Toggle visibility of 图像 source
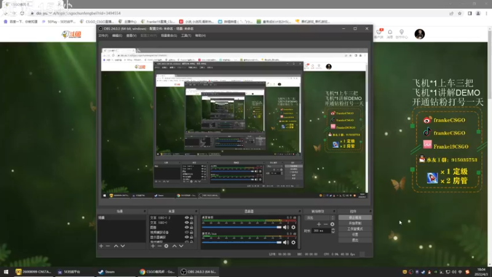Screen dimensions: 492x277 [186, 227]
